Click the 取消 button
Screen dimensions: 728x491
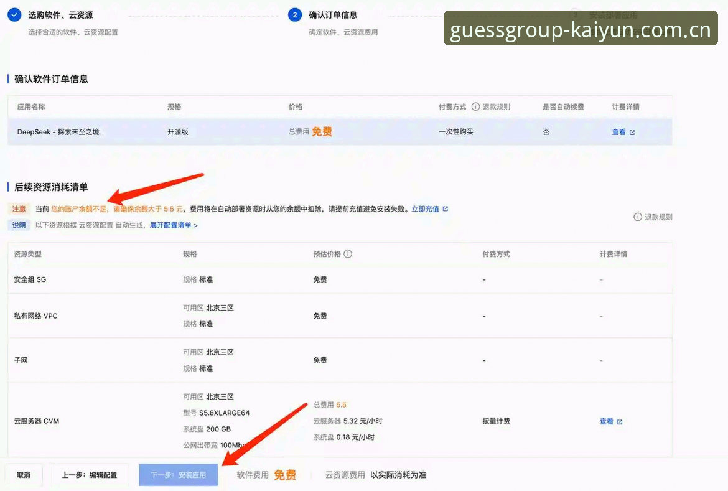pos(24,475)
